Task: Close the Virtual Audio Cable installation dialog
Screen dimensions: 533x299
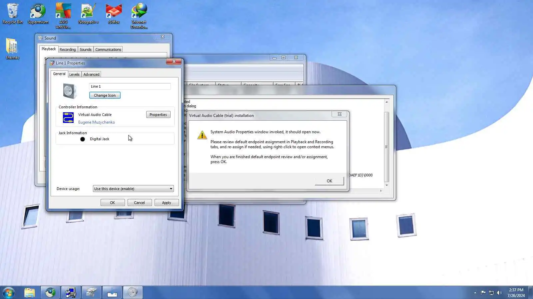Action: click(x=339, y=114)
